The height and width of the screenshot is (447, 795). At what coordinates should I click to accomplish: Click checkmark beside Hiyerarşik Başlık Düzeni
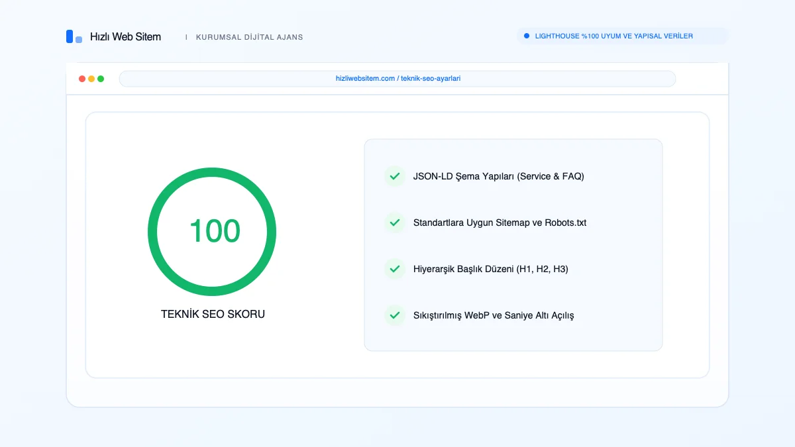(x=395, y=269)
